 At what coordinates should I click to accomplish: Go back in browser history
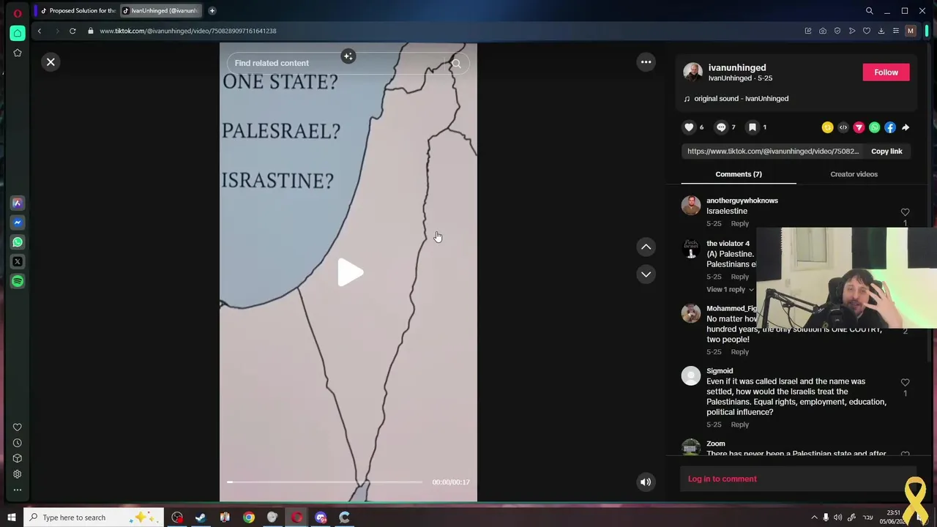pyautogui.click(x=40, y=31)
